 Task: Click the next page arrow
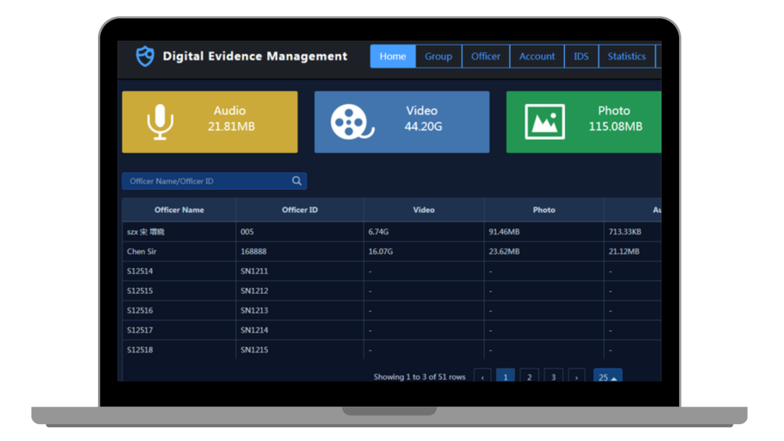click(577, 377)
